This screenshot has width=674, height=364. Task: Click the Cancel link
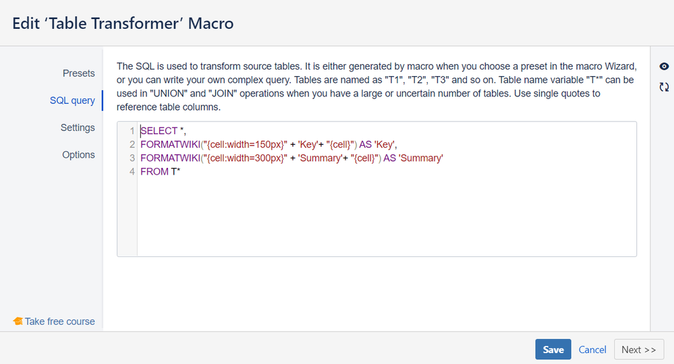click(592, 350)
